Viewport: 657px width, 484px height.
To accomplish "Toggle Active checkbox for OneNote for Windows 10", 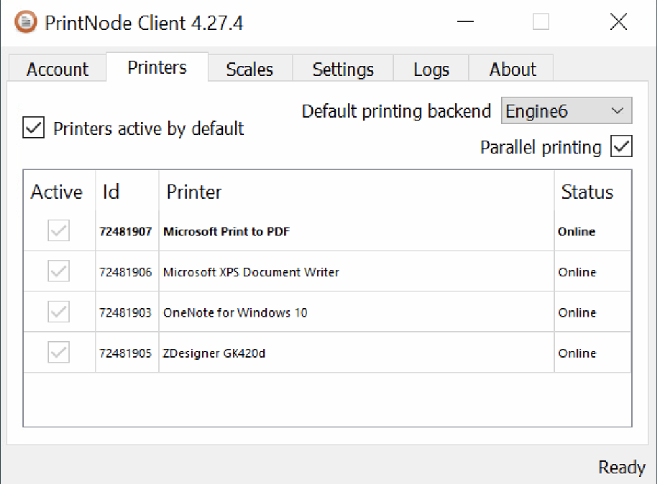I will click(58, 312).
